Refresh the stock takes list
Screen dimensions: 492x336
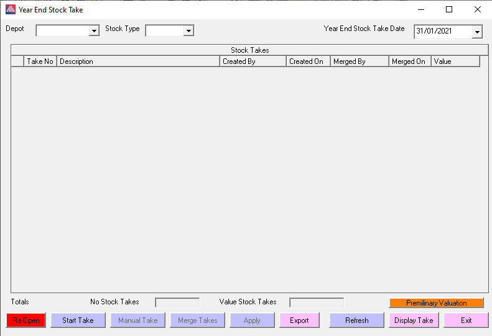357,320
